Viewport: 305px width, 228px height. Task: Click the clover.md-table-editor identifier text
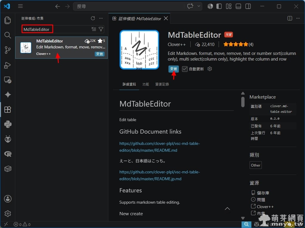281,109
